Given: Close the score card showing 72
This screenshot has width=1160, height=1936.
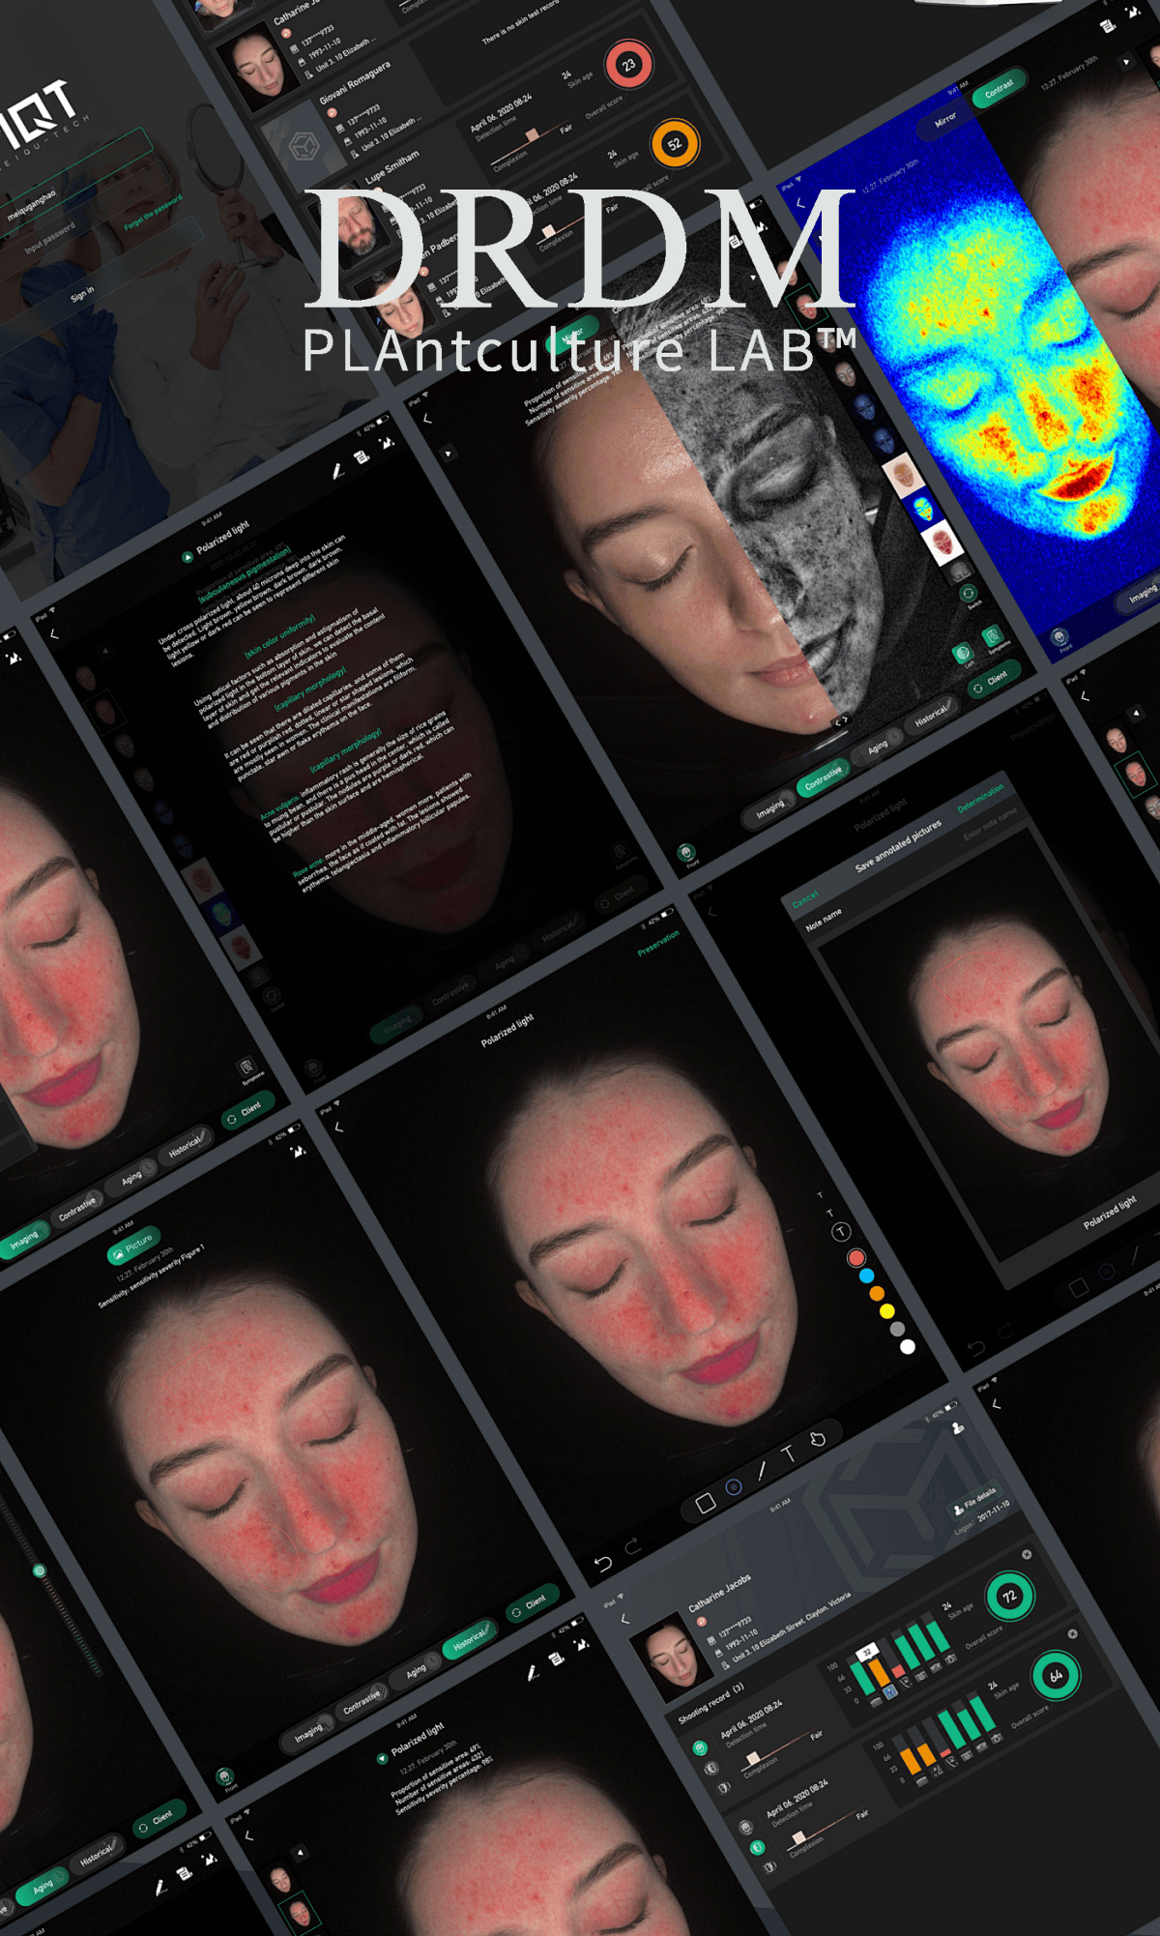Looking at the screenshot, I should tap(1027, 1554).
